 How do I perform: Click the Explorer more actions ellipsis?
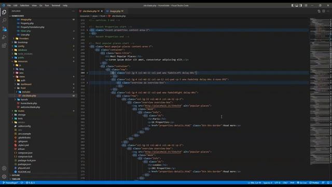click(73, 11)
